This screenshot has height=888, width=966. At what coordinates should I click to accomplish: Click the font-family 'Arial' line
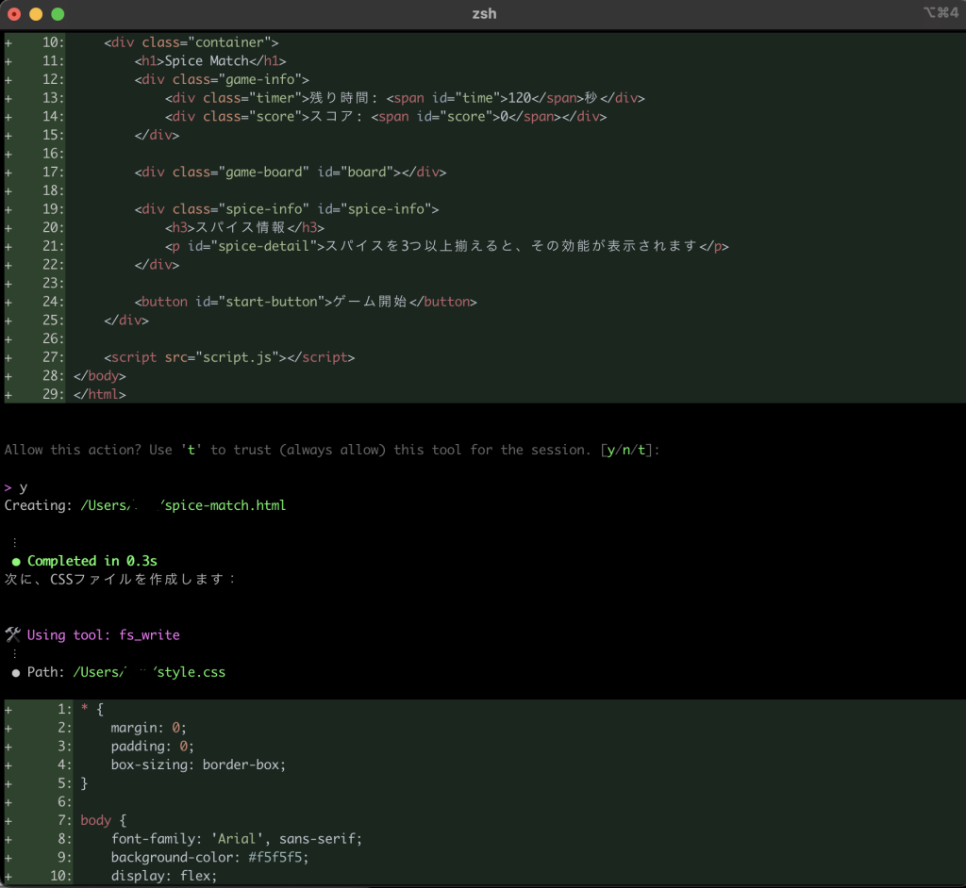[x=237, y=839]
